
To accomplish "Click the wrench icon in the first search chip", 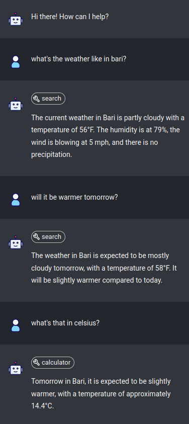I will 36,99.
